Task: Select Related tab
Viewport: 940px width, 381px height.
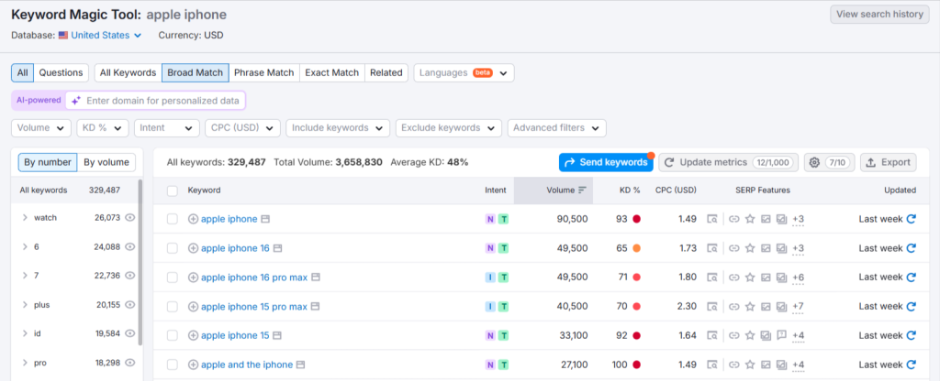Action: [x=386, y=73]
